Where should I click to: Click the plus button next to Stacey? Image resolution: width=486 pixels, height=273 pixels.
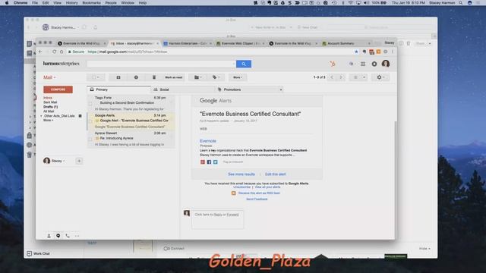pyautogui.click(x=79, y=161)
